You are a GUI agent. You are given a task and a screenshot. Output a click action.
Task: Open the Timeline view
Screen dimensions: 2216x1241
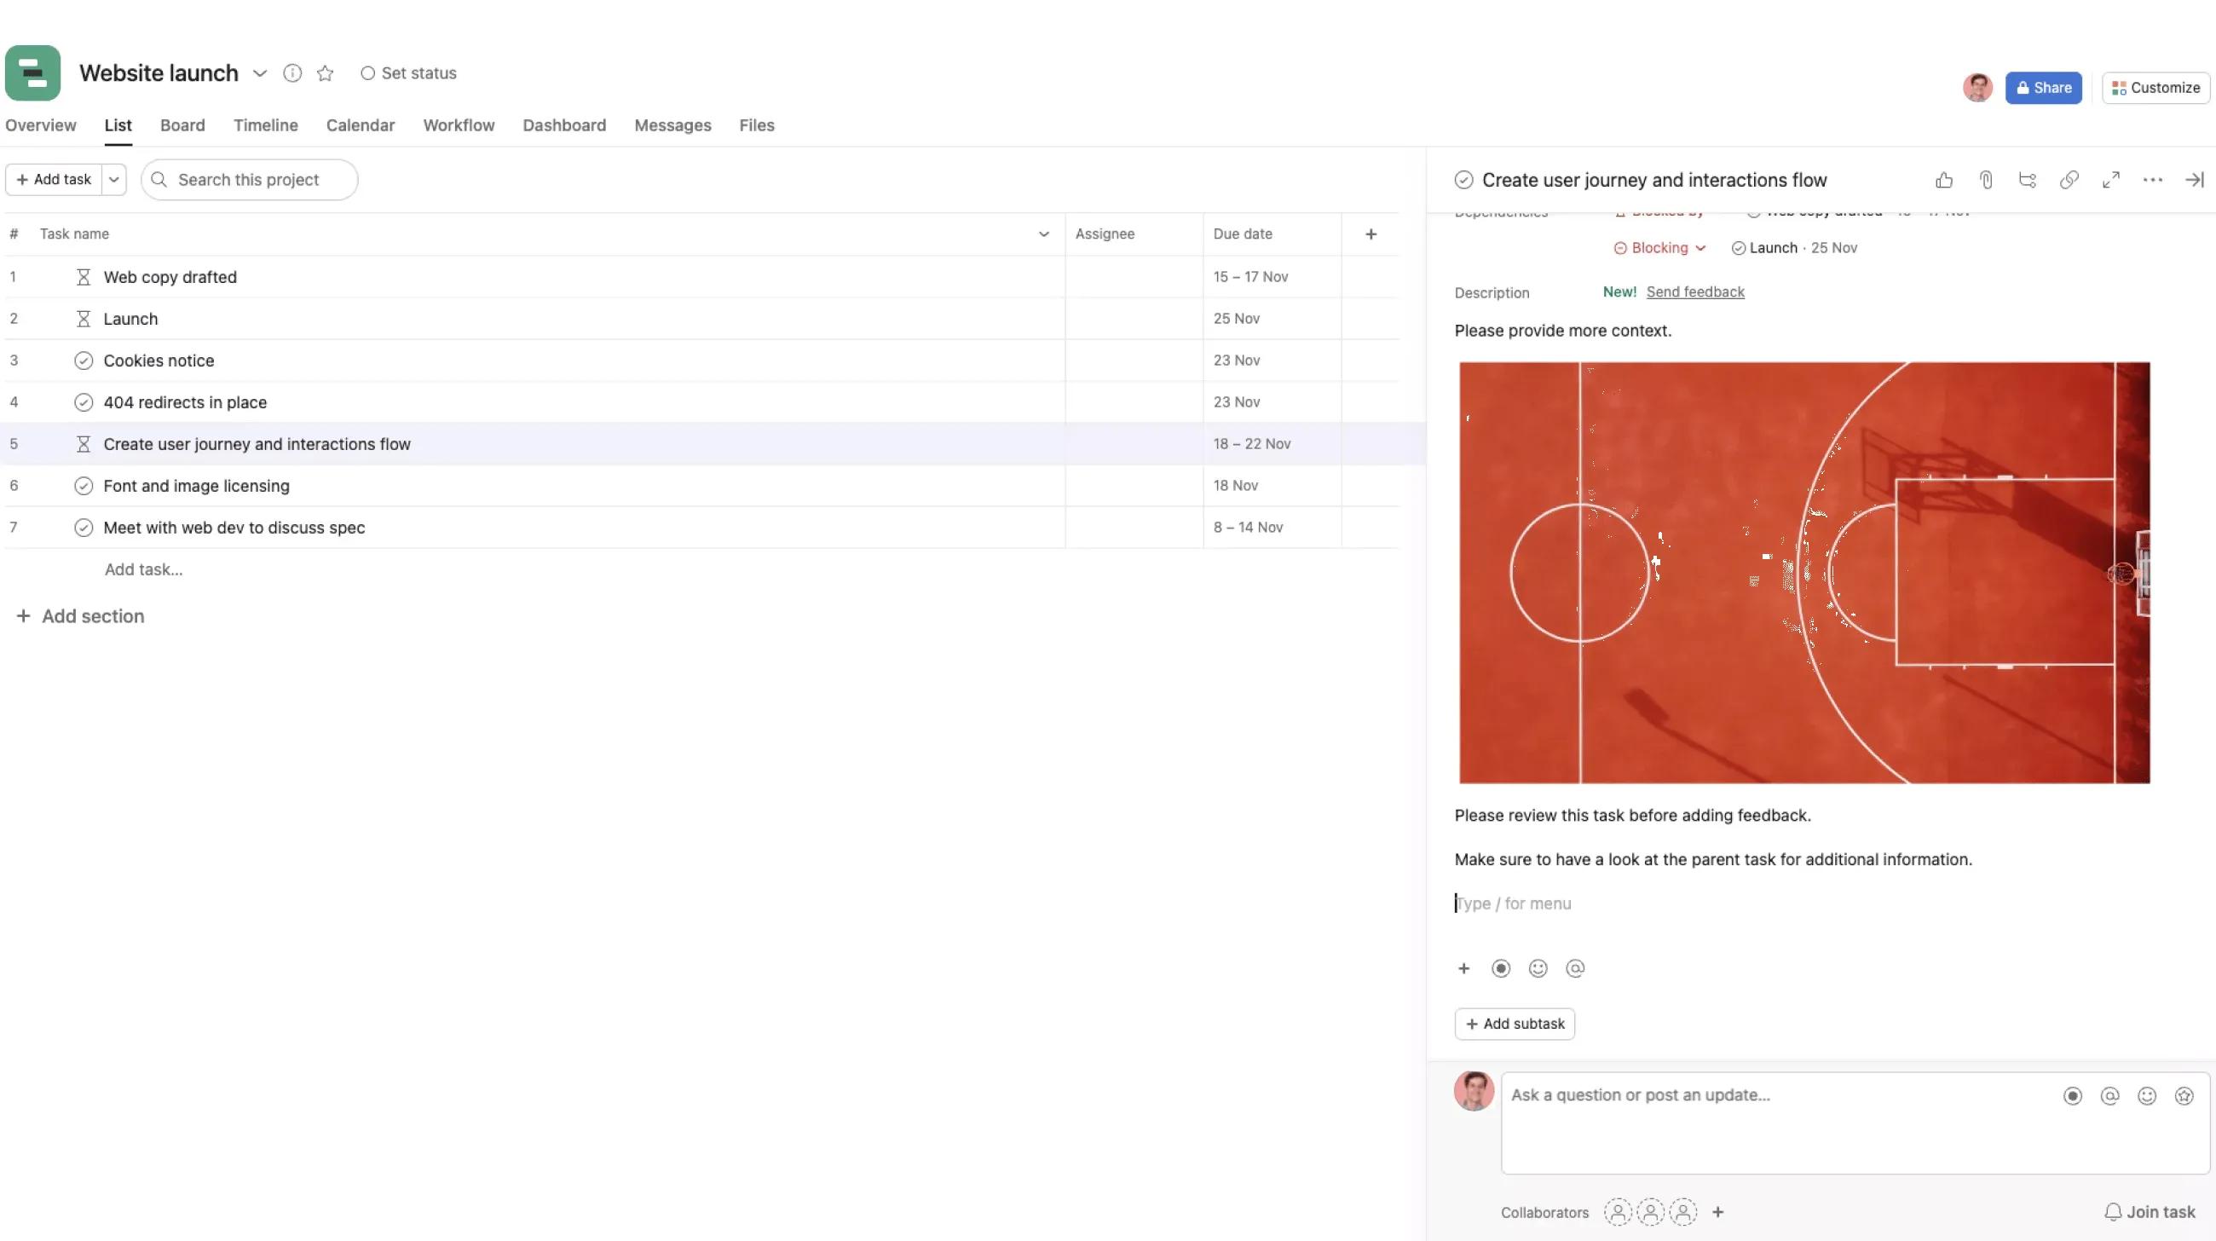coord(265,125)
